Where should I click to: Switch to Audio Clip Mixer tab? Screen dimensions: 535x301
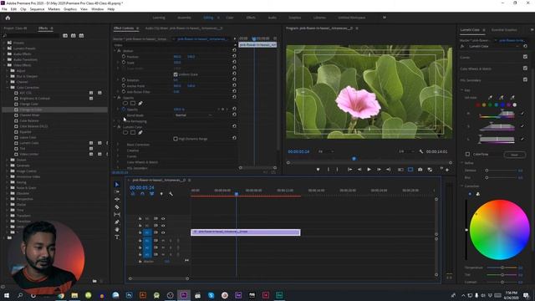point(184,28)
